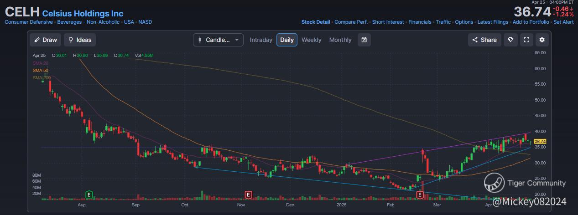Open the Stock Detail link

point(316,22)
